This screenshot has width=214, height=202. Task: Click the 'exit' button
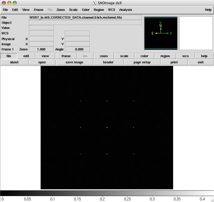(x=201, y=62)
